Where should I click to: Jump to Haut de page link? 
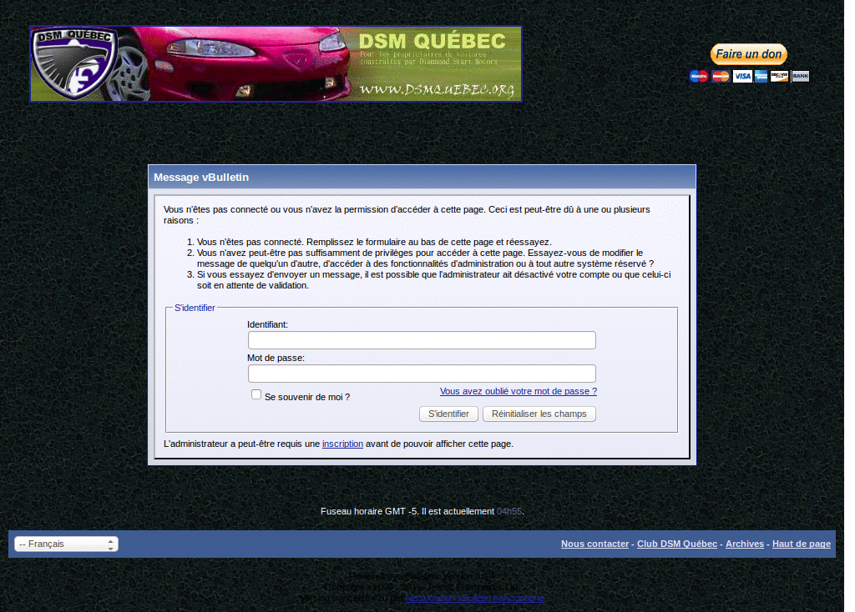tap(801, 544)
